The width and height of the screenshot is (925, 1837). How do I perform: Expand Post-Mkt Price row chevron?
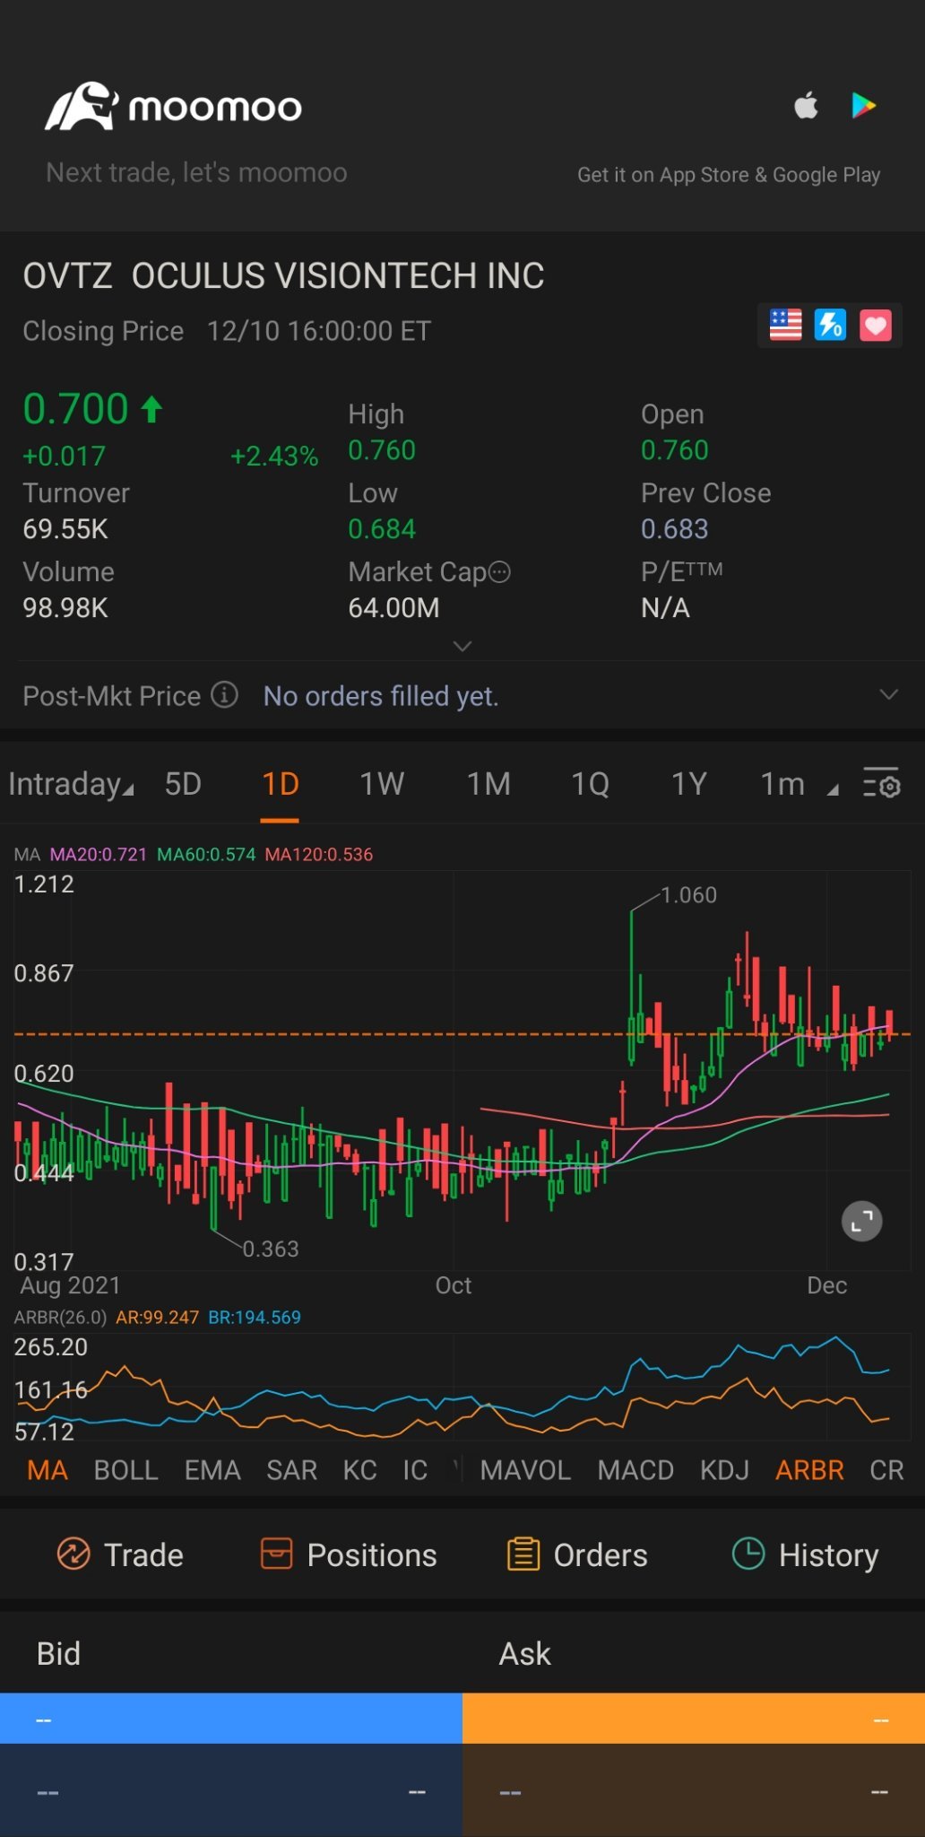(x=888, y=694)
